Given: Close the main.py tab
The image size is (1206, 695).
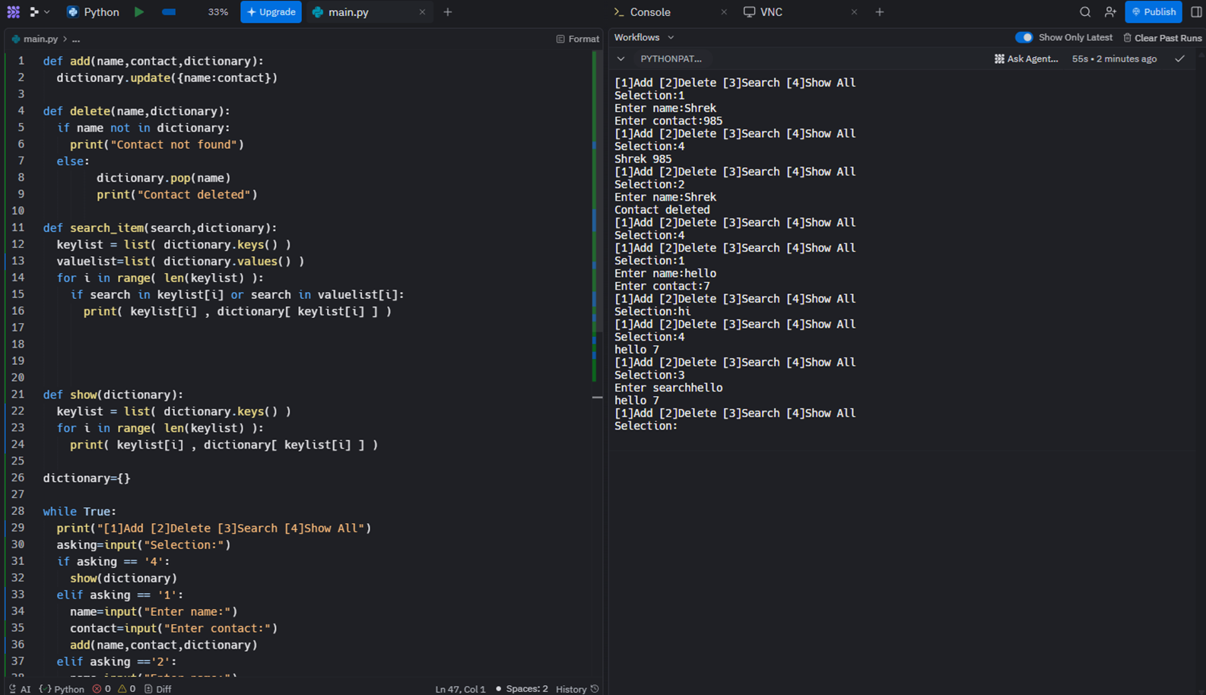Looking at the screenshot, I should click(x=422, y=12).
